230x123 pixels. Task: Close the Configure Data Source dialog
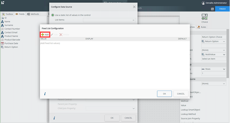(134, 7)
